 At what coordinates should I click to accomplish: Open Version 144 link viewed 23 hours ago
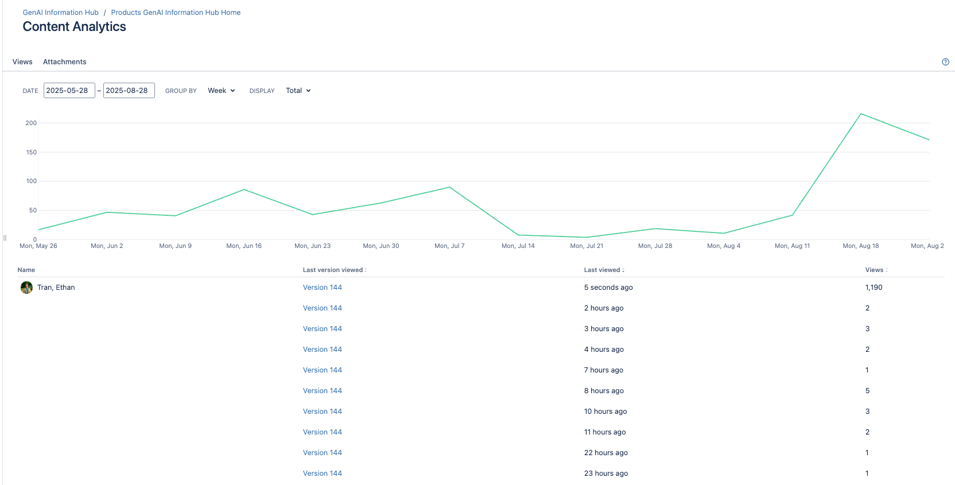[323, 474]
